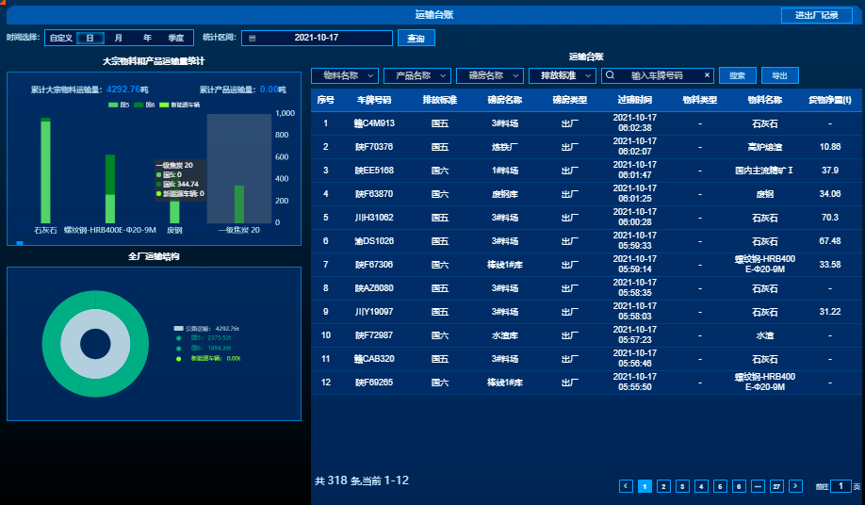Click the blue bar chart scroll slider handle

pos(20,243)
